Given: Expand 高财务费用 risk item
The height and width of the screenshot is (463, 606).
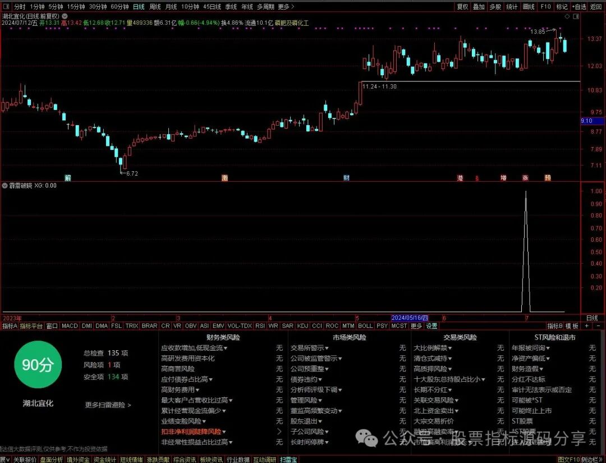Looking at the screenshot, I should coord(180,389).
